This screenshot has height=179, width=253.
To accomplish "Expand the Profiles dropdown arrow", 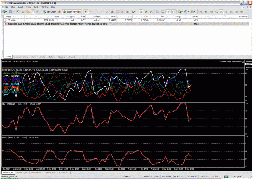I will pyautogui.click(x=13, y=12).
